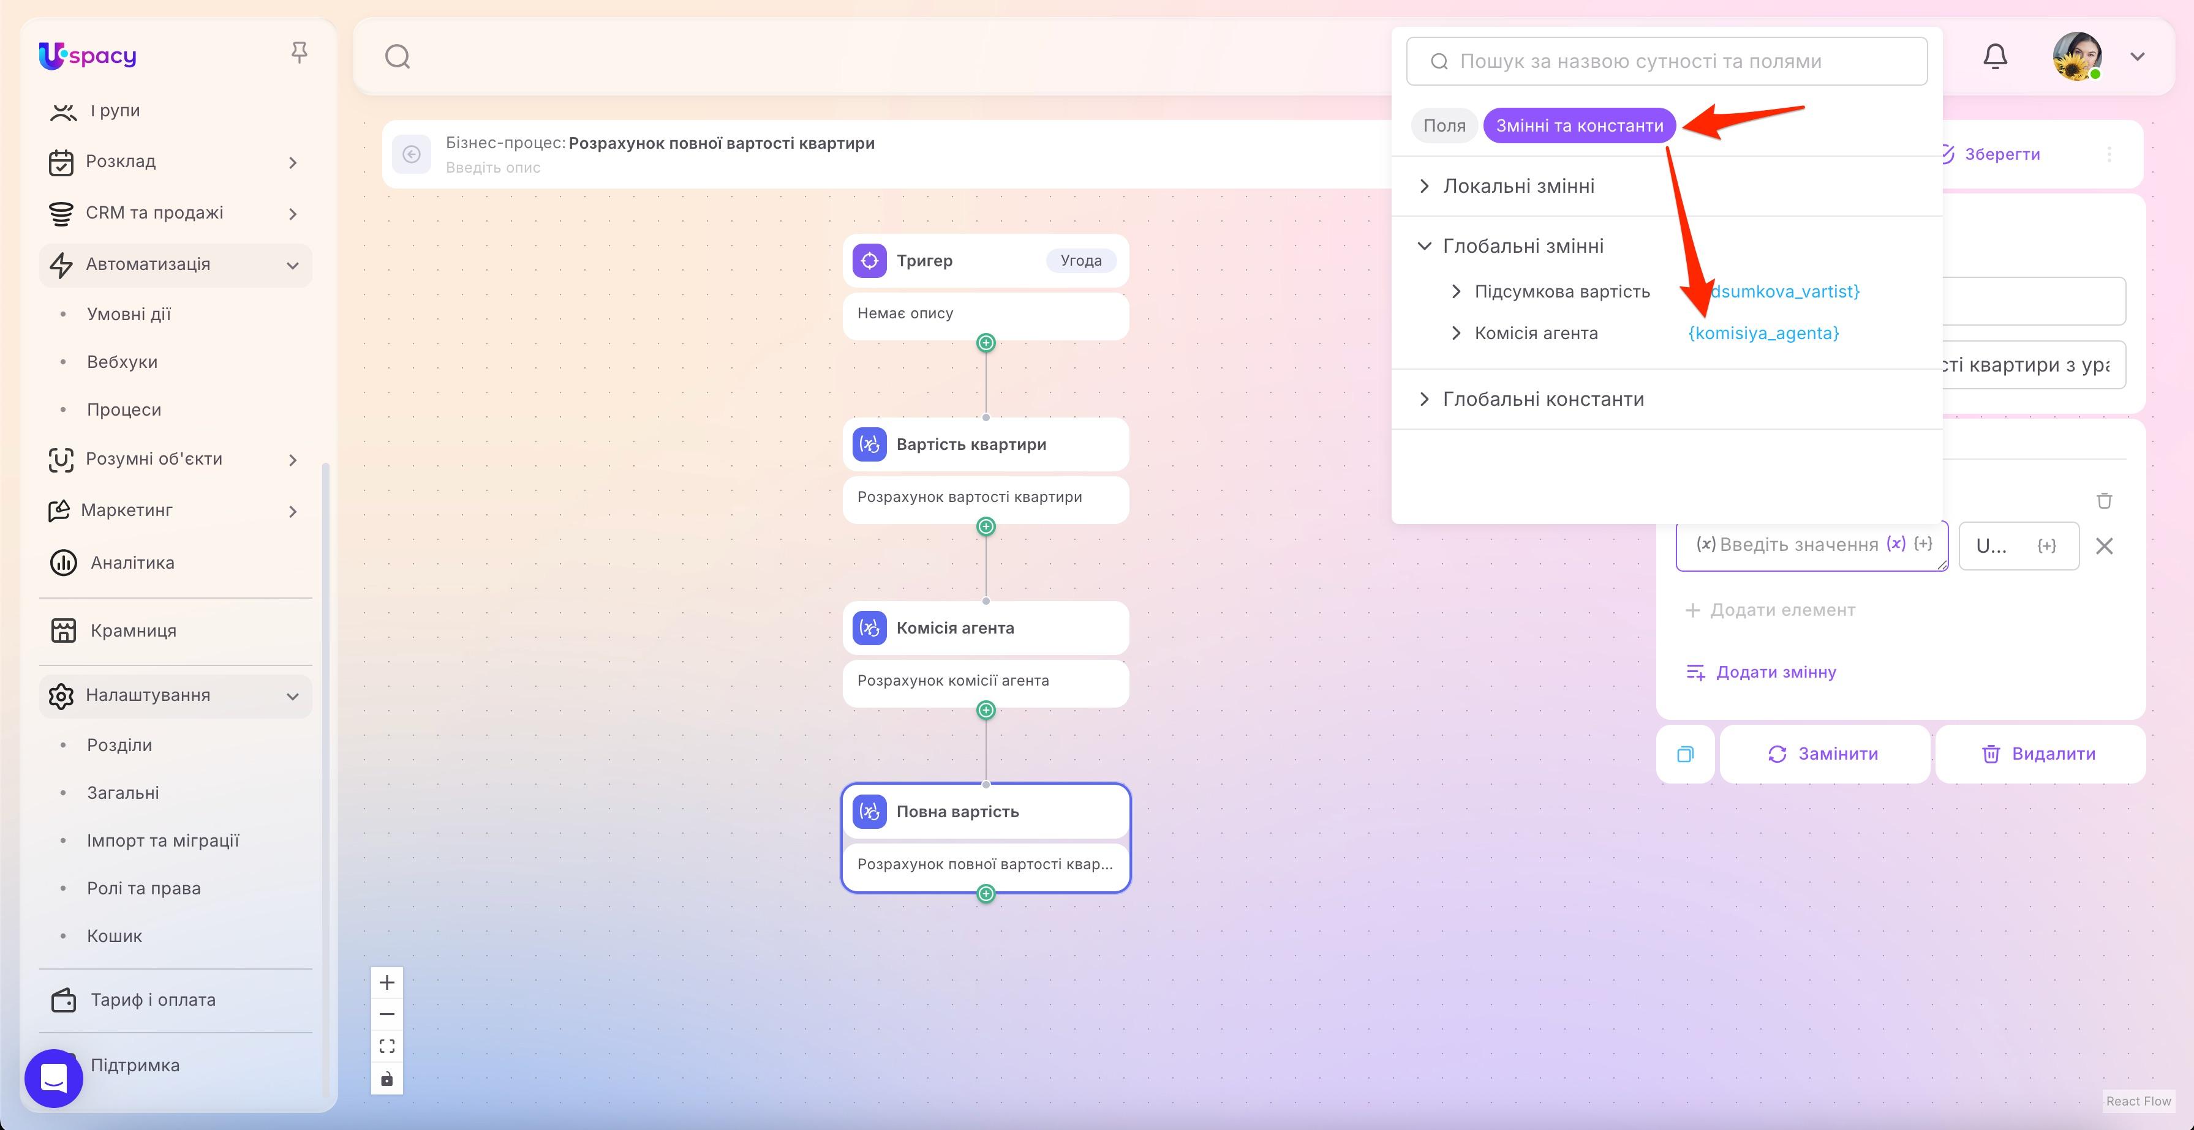Screen dimensions: 2194x1130
Task: Open Ролі та права
Action: pyautogui.click(x=144, y=888)
